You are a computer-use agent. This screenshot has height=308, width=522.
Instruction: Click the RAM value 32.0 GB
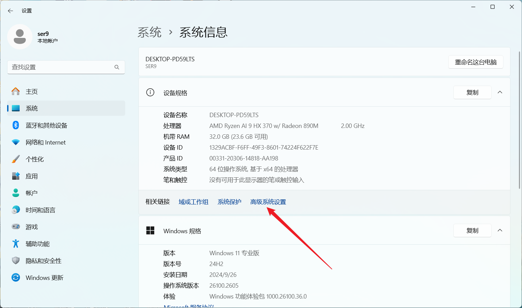tap(239, 137)
